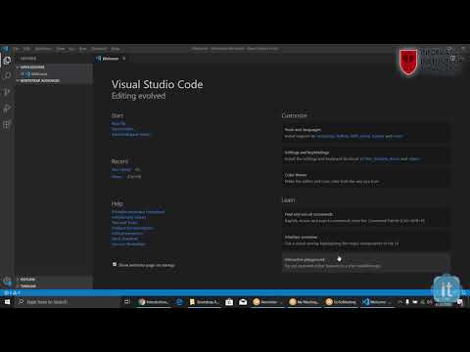Image resolution: width=470 pixels, height=352 pixels.
Task: Open the Explorer view in activity bar
Action: (7, 61)
